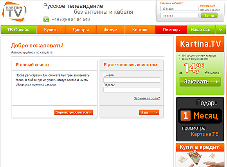Focus the password field in Личный кабинет

pyautogui.click(x=179, y=16)
